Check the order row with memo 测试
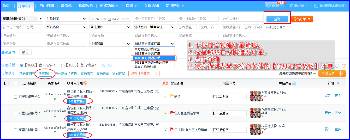This screenshot has width=350, height=140. point(15,97)
